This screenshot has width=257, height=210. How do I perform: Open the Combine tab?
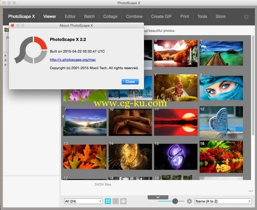tap(134, 17)
